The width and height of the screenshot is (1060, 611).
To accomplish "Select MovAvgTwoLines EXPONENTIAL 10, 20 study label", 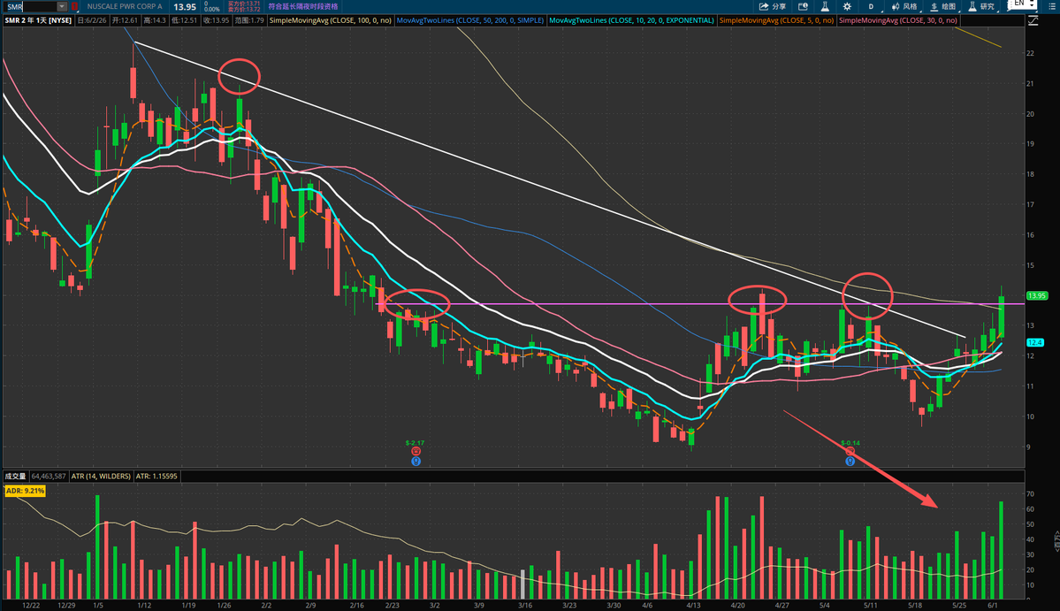I will point(631,20).
